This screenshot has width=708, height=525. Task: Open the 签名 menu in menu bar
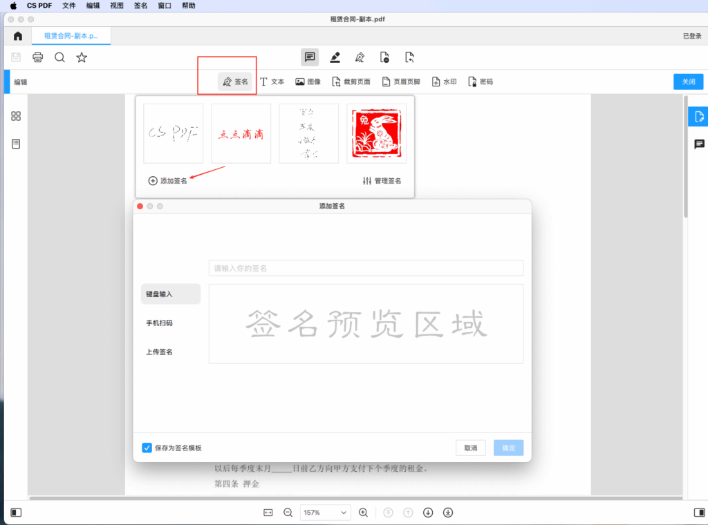pyautogui.click(x=141, y=6)
